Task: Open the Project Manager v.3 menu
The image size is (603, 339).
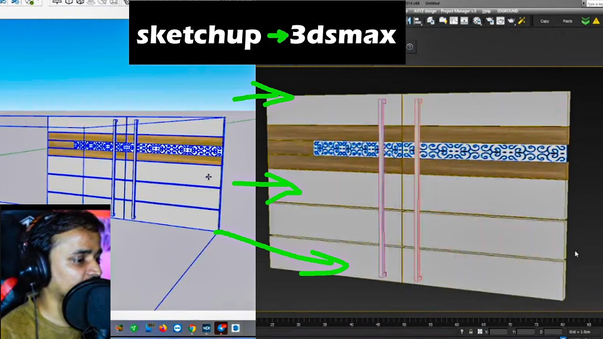Action: pos(458,11)
